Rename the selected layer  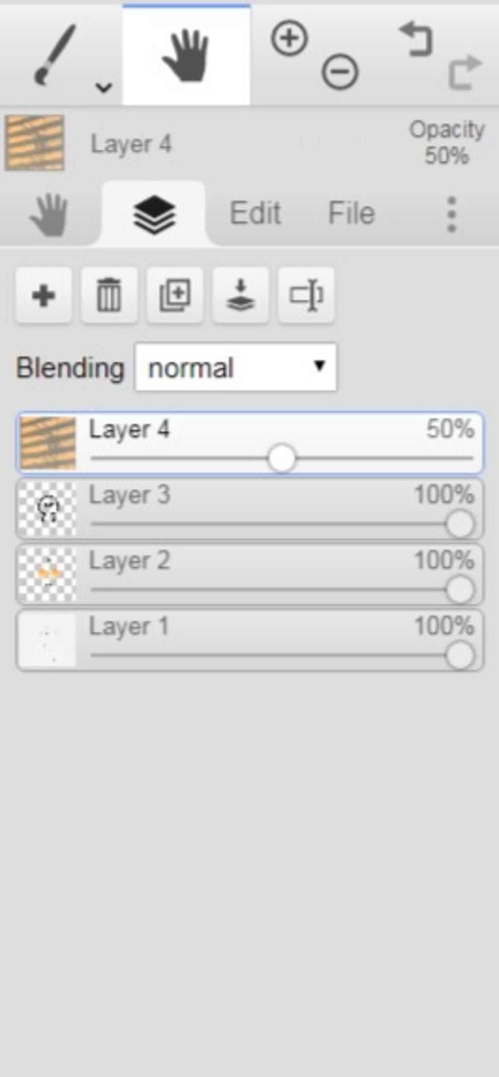click(x=306, y=295)
